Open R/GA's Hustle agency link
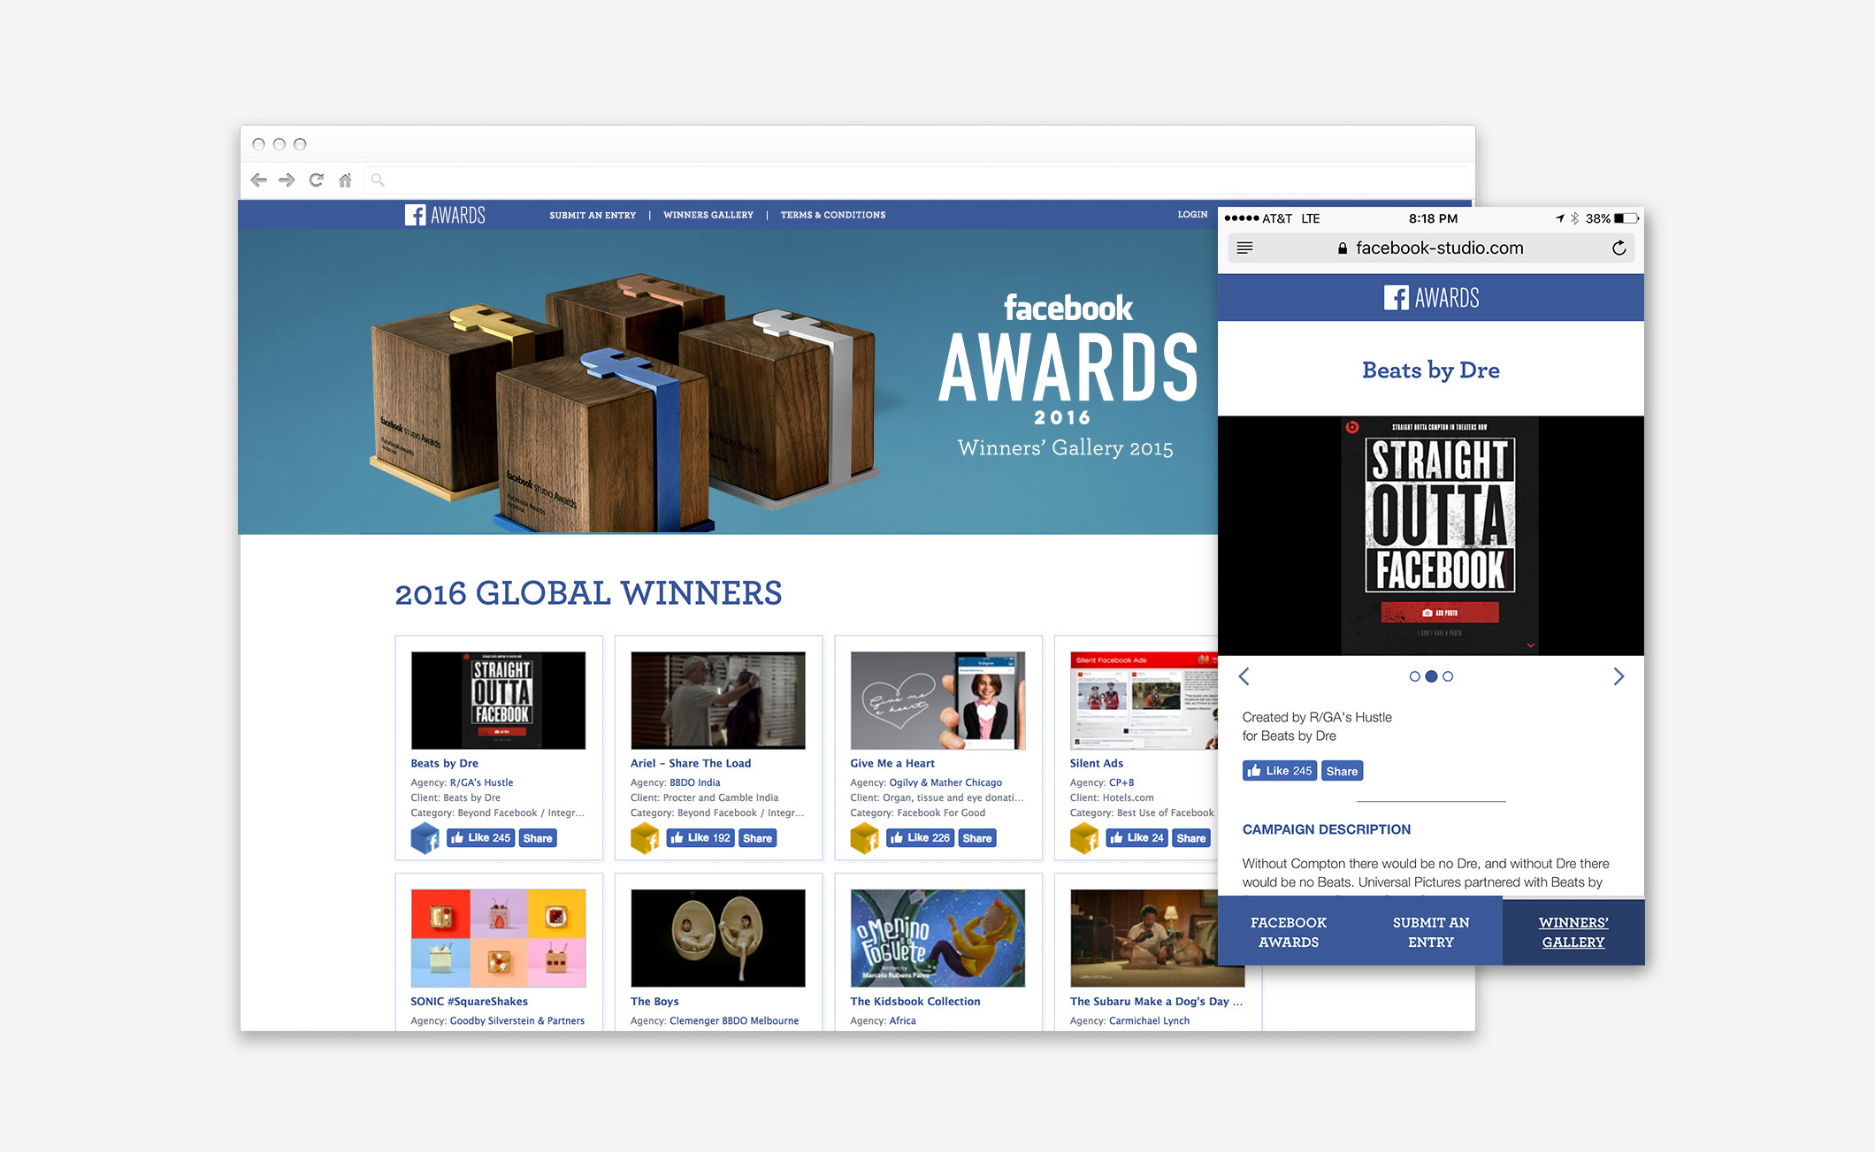Screen dimensions: 1875x1152 481,782
